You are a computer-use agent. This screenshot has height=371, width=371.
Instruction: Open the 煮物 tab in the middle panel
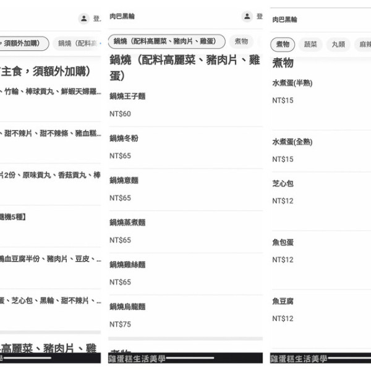coord(241,41)
